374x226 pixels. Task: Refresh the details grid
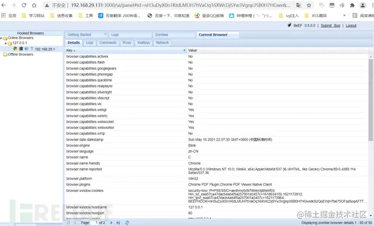(x=127, y=223)
